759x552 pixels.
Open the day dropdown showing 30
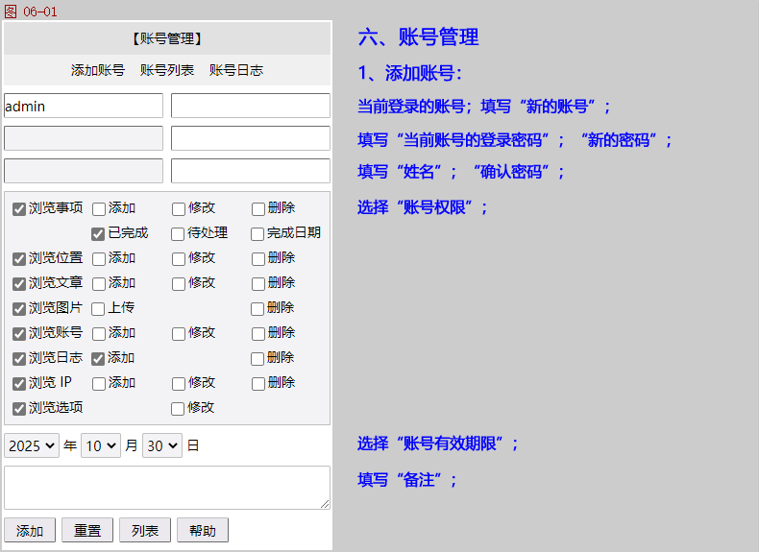[x=161, y=446]
